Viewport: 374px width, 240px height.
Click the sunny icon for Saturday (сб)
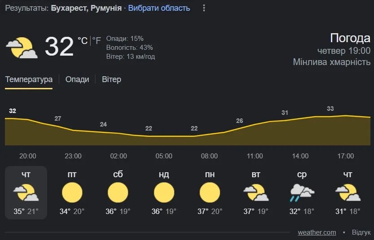tap(118, 193)
